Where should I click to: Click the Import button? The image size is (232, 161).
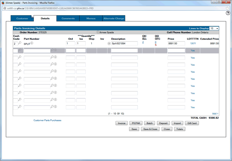177,123
